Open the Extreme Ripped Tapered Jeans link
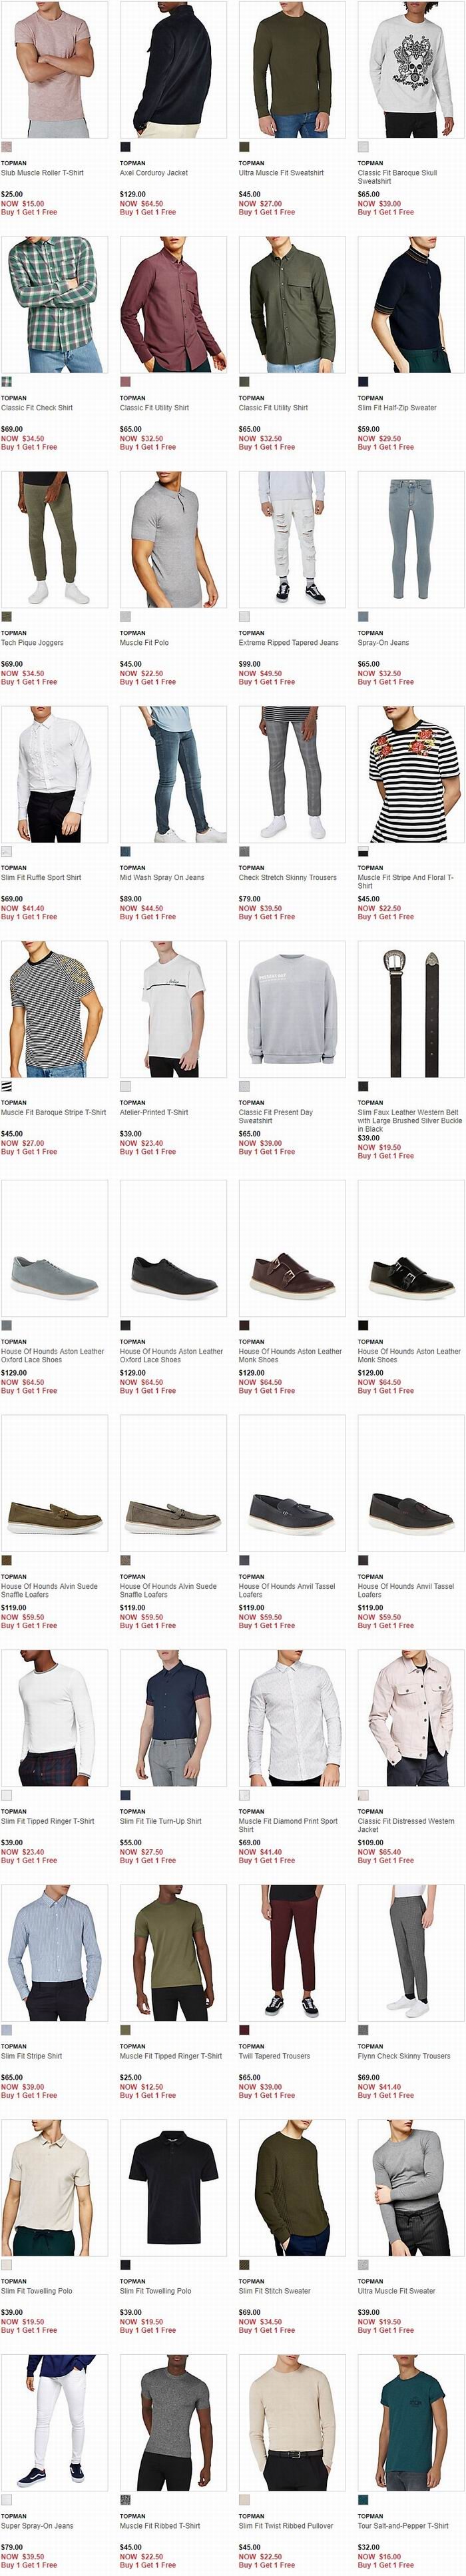This screenshot has height=2576, width=466. point(288,643)
